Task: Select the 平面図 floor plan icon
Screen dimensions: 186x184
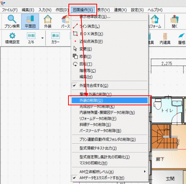Action: pos(30,22)
